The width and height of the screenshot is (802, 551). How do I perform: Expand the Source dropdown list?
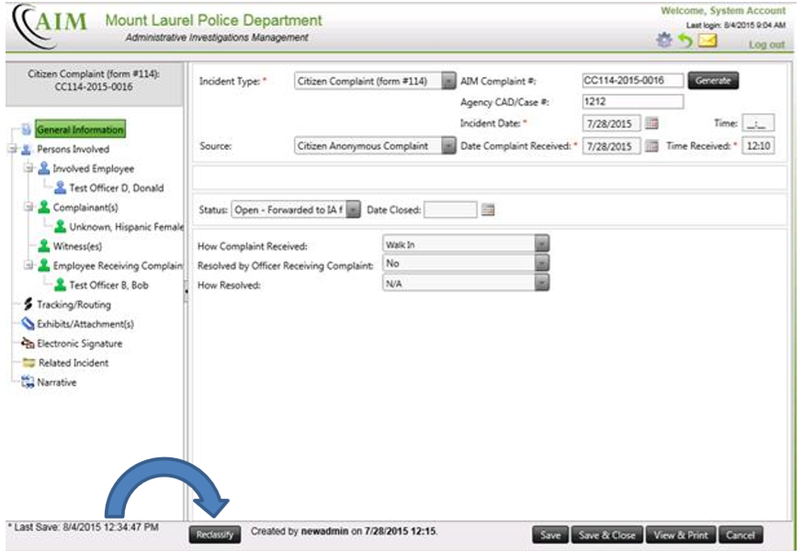[447, 146]
